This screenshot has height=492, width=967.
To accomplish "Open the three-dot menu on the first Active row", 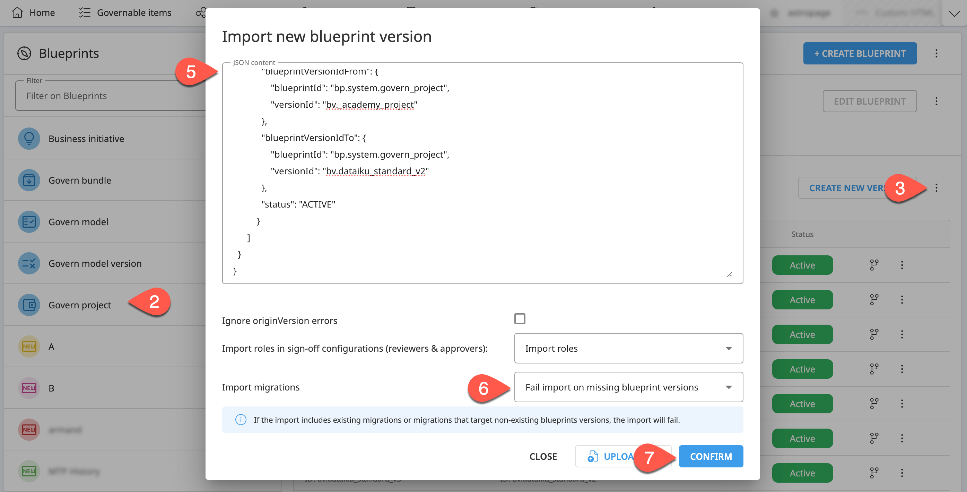I will click(x=902, y=265).
